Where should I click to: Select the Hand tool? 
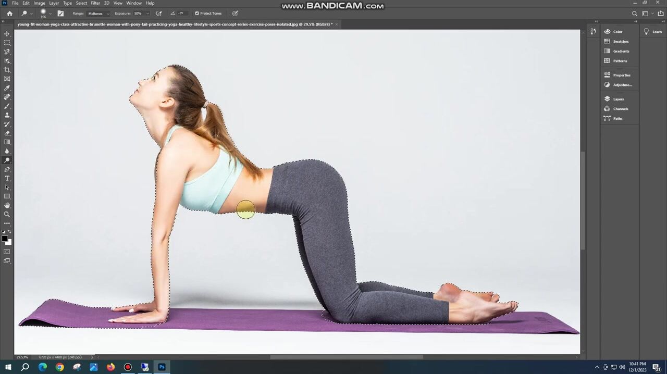point(7,205)
